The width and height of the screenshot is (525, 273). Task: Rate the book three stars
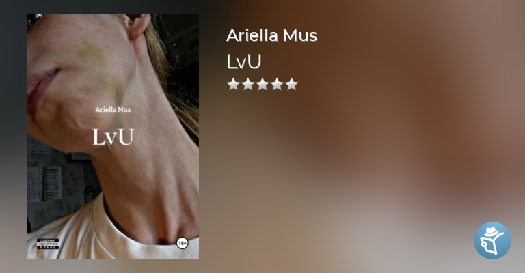262,85
